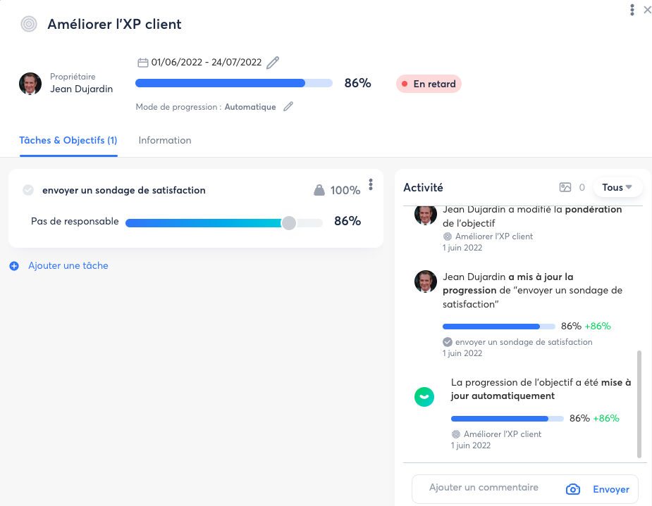Image resolution: width=652 pixels, height=506 pixels.
Task: Click the target icon beside objective title
Action: pyautogui.click(x=29, y=24)
